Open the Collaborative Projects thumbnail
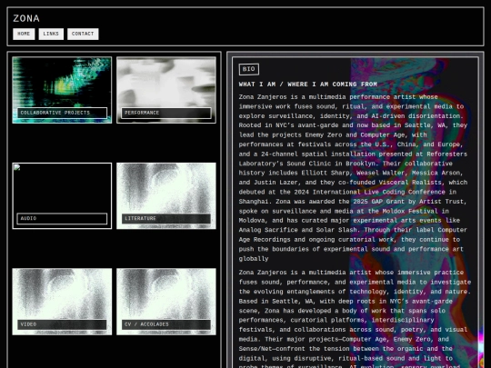Image resolution: width=491 pixels, height=368 pixels. (62, 90)
